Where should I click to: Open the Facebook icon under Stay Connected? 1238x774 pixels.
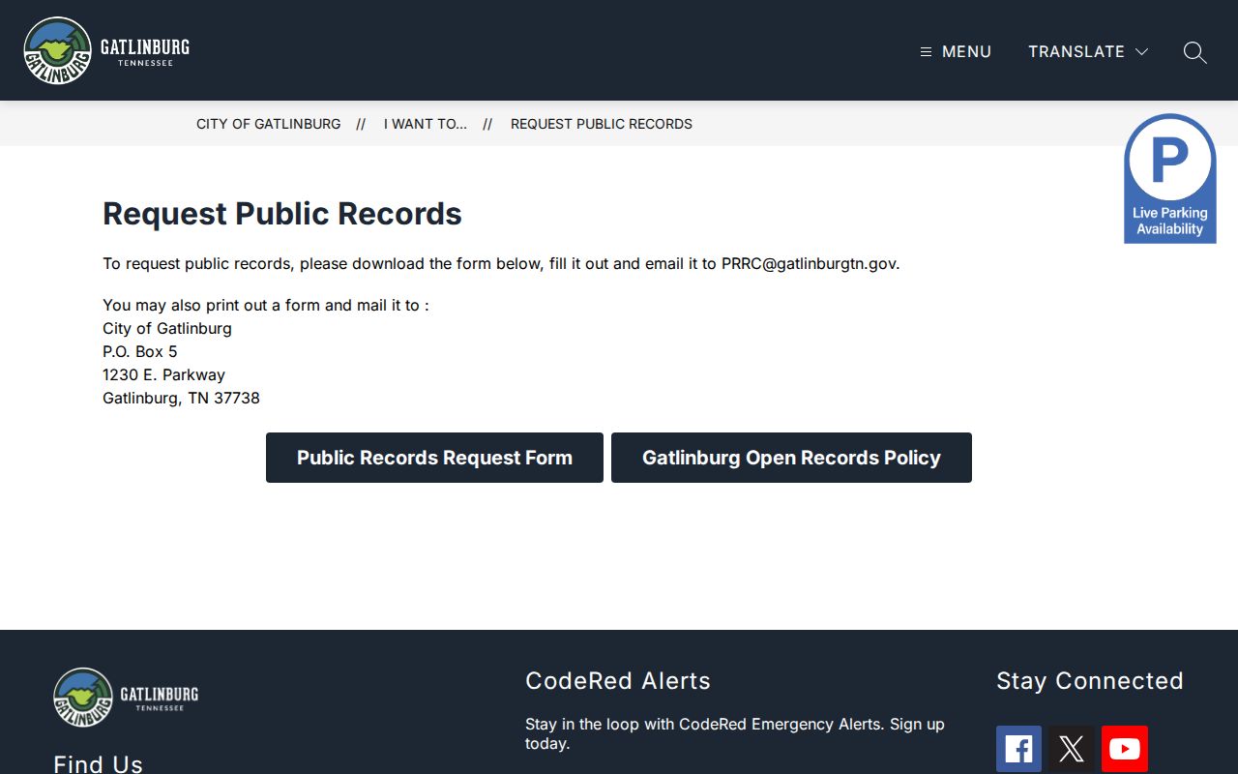pos(1019,749)
